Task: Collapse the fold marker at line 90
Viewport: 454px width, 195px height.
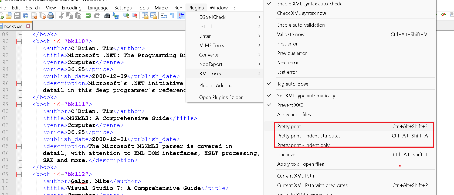Action: point(19,41)
